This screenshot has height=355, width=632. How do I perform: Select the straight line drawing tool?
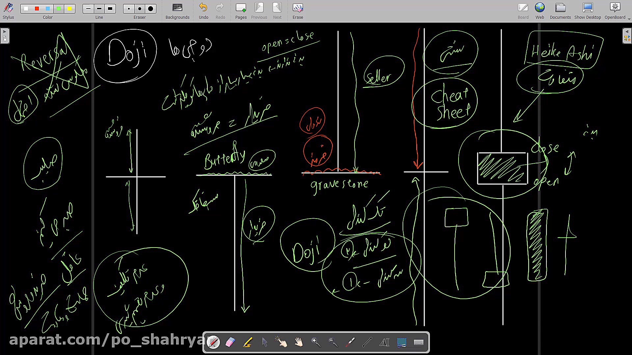pos(367,343)
